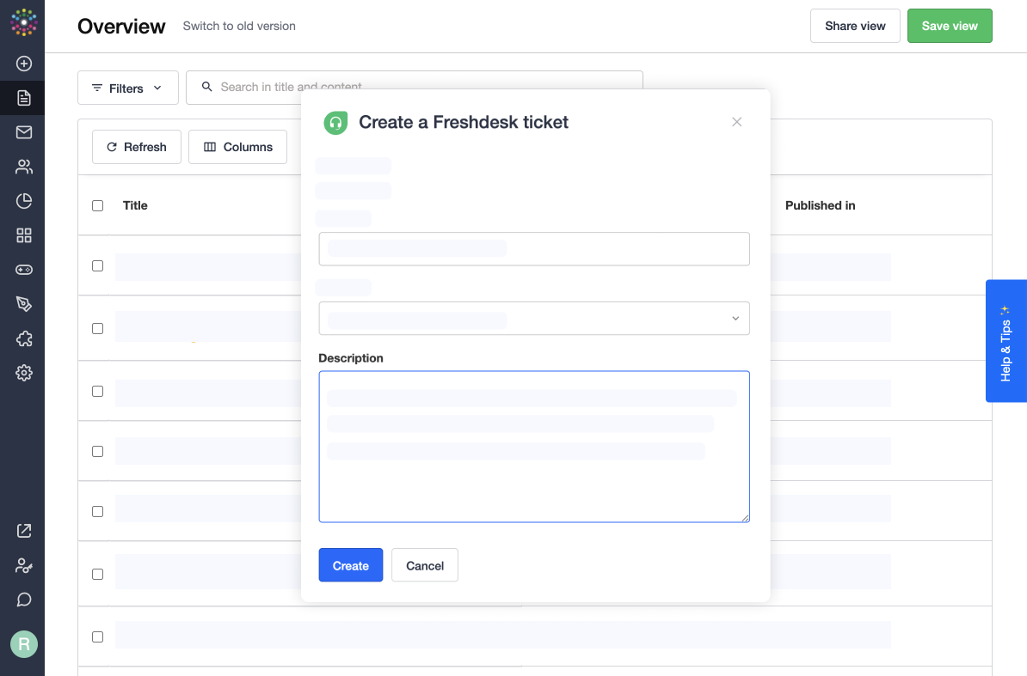Click into the Description text area
Screen dimensions: 1027x676
[x=534, y=447]
